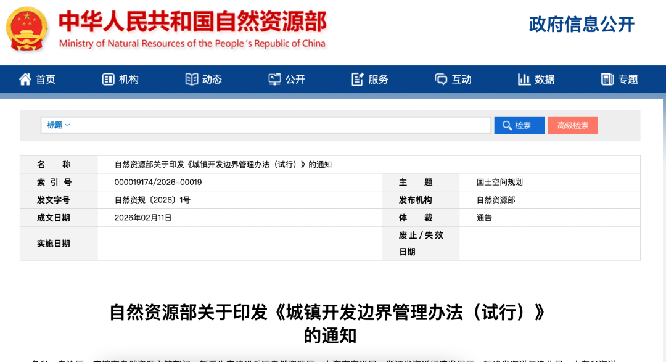666x362 pixels.
Task: Click the 国土空间规划 subject value
Action: coord(499,183)
